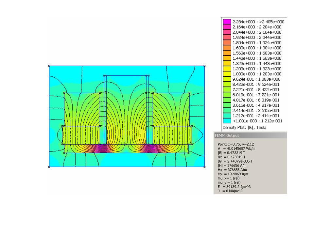Screen dimensions: 314x235
Task: Click the '|B| = 0.473319 T' value
Action: point(231,153)
